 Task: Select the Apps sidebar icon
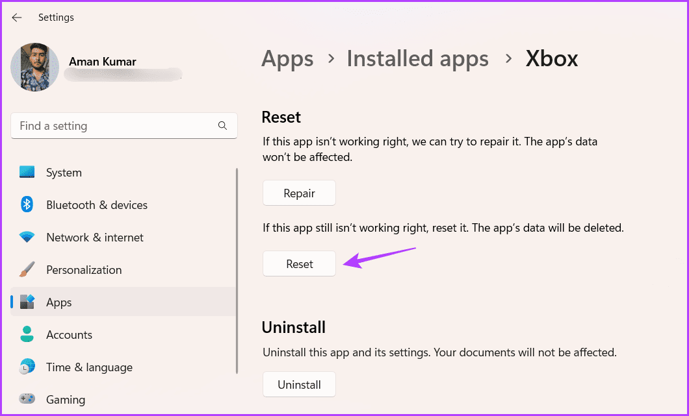pyautogui.click(x=27, y=302)
